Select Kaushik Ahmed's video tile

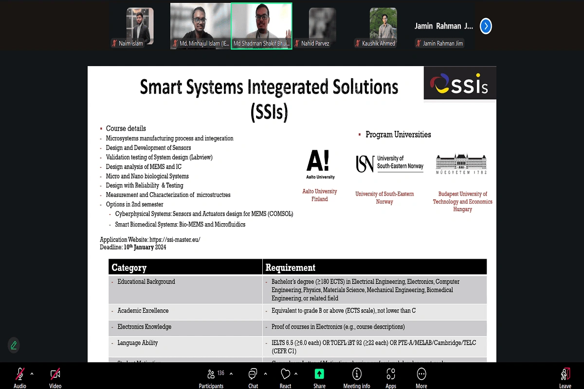(383, 27)
